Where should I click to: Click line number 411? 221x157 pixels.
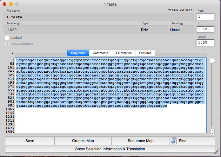tap(11, 79)
